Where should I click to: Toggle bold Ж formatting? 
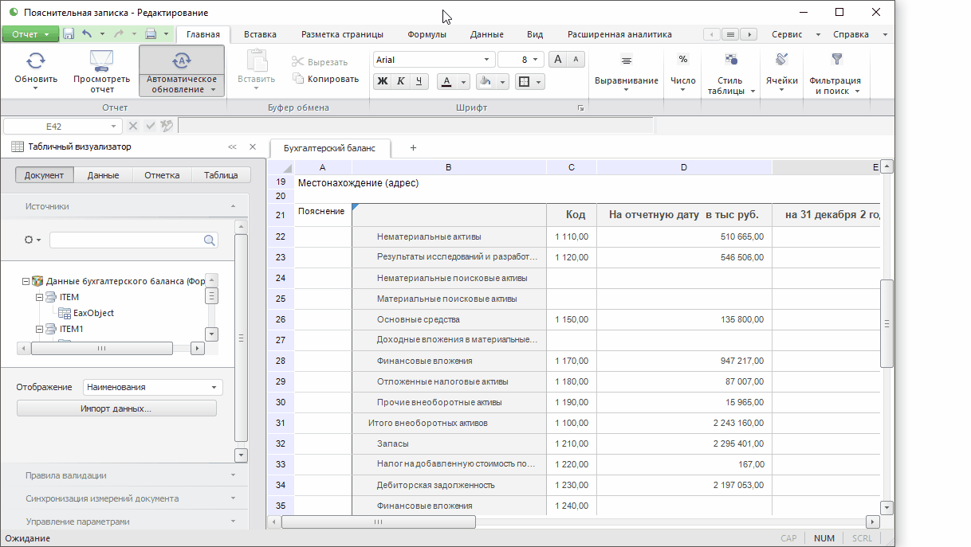pos(383,81)
